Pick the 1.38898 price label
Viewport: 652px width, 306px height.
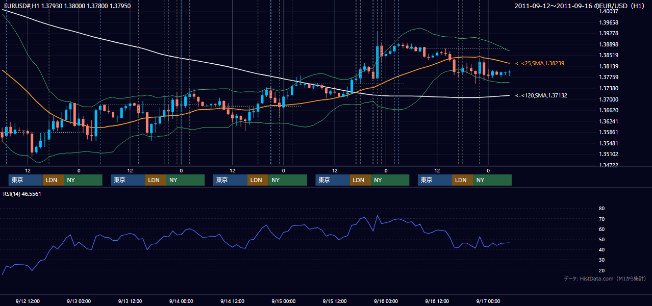608,44
